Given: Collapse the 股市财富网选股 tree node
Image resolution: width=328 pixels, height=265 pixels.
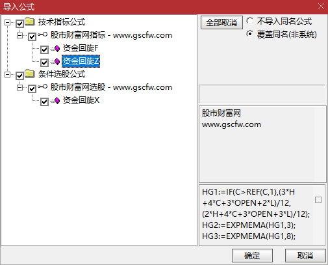Looking at the screenshot, I should point(19,87).
